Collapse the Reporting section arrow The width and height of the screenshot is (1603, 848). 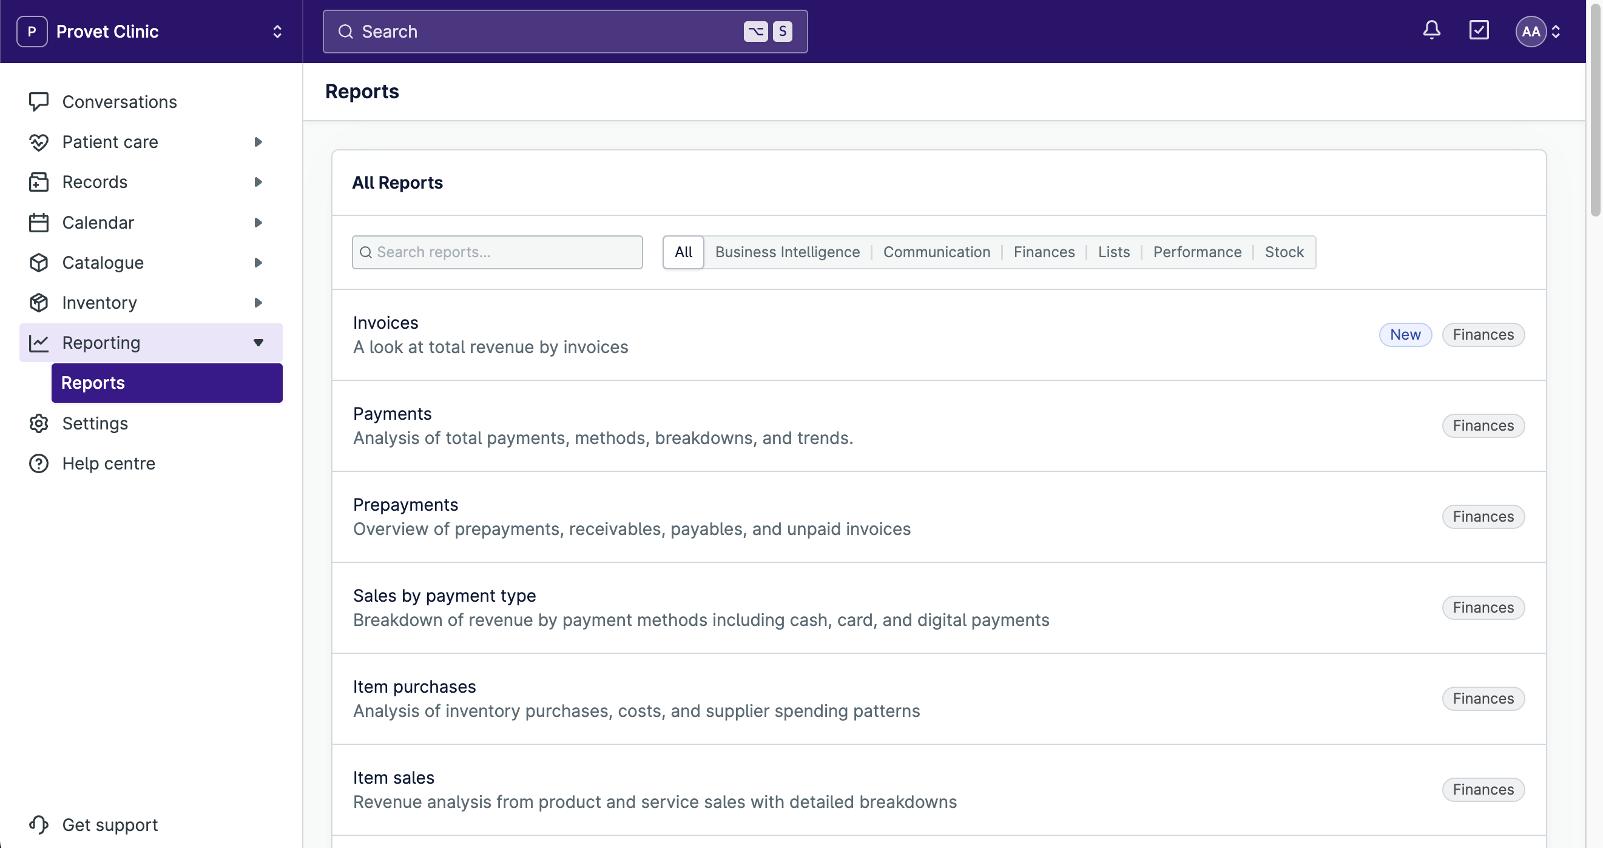click(x=258, y=342)
